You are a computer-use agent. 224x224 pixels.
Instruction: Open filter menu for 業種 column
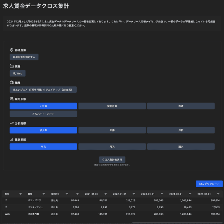click(20, 194)
